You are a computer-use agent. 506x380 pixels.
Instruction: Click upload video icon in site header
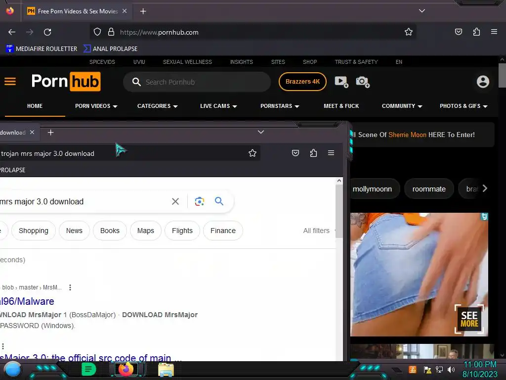coord(341,82)
